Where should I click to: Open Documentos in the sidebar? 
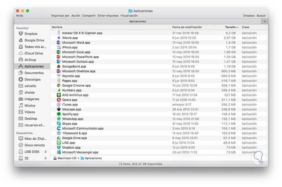click(x=31, y=73)
